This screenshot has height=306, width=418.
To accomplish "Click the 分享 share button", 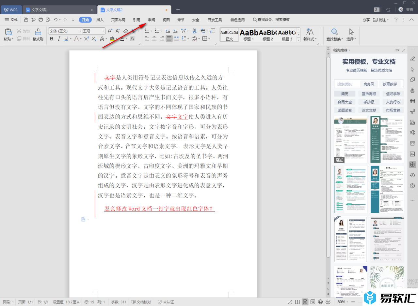I will (x=366, y=20).
